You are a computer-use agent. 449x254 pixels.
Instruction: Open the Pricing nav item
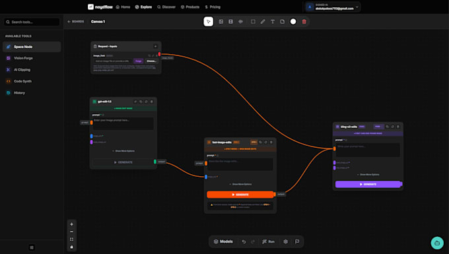pyautogui.click(x=213, y=7)
